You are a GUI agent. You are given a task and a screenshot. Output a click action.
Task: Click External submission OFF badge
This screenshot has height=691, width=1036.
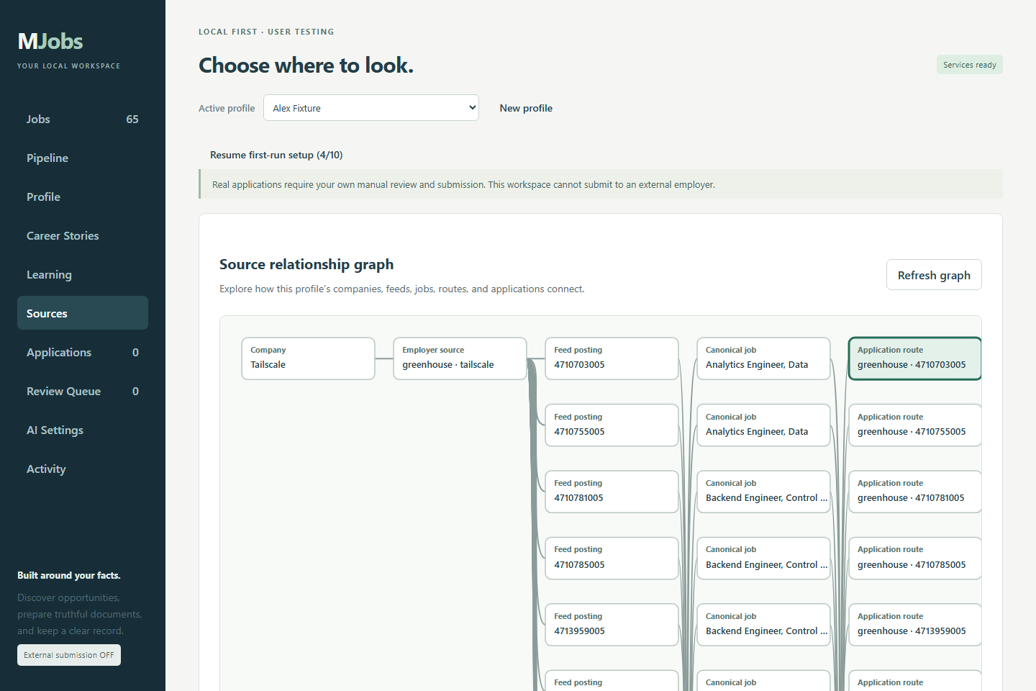pos(69,655)
